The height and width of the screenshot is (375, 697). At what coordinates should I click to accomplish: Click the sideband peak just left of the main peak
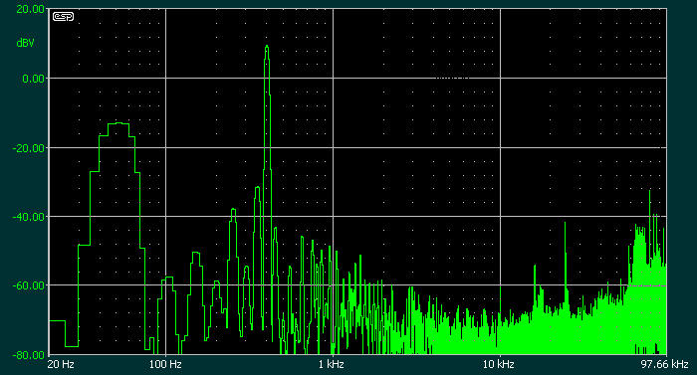point(257,188)
